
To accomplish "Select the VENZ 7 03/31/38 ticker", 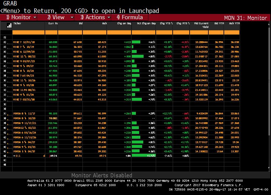I will point(24,99).
